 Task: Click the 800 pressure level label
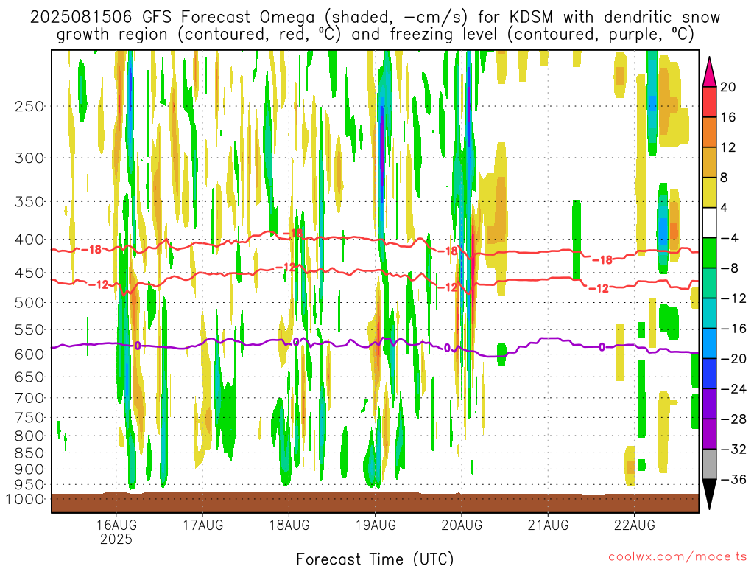(x=29, y=436)
